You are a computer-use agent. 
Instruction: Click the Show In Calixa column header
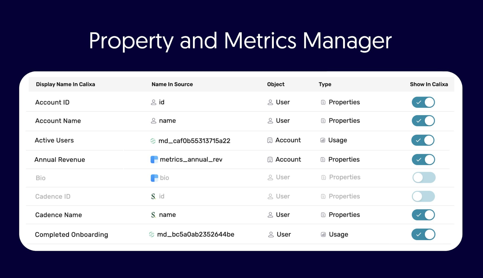[x=429, y=85]
